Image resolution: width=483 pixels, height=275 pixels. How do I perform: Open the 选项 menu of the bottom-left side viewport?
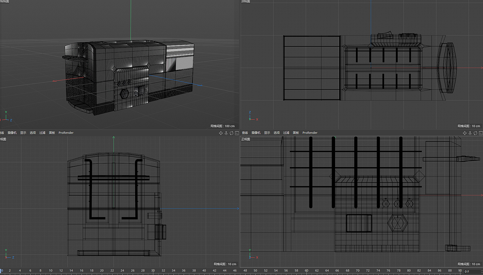tap(33, 133)
